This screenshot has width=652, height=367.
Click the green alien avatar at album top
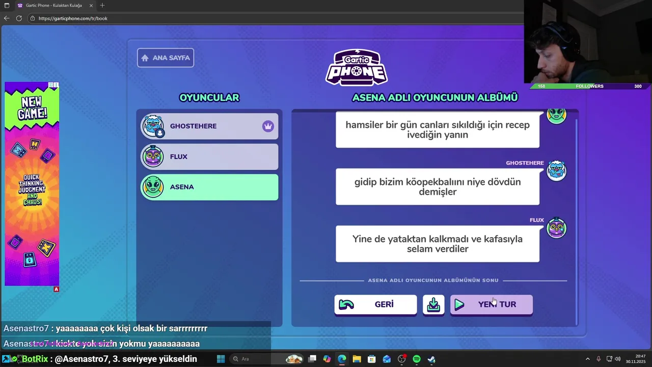[x=556, y=116]
